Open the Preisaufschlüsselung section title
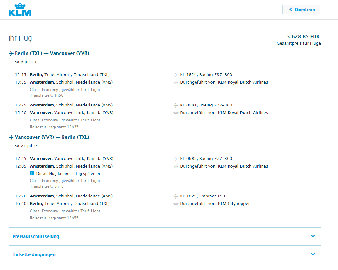 pos(36,236)
